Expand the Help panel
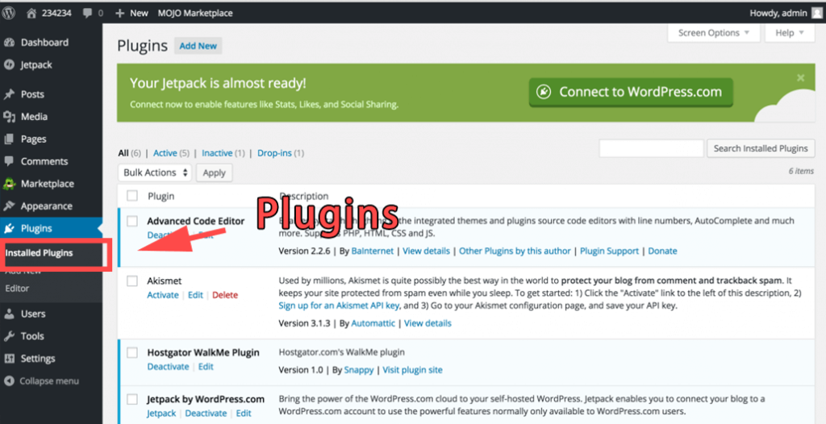 pos(790,33)
